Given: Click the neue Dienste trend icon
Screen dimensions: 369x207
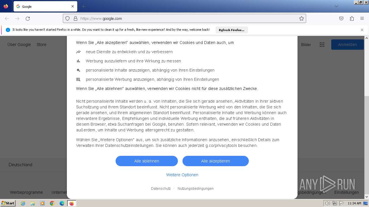Looking at the screenshot, I should tap(78, 52).
